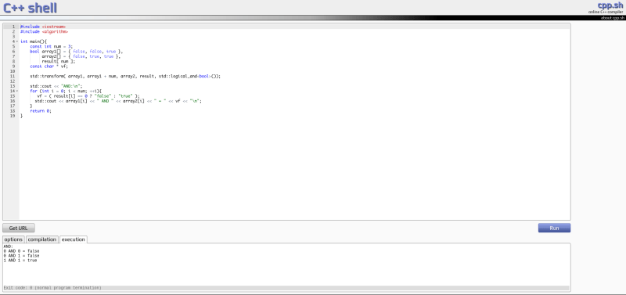Click the array2[] initializer line
626x295 pixels.
click(81, 56)
